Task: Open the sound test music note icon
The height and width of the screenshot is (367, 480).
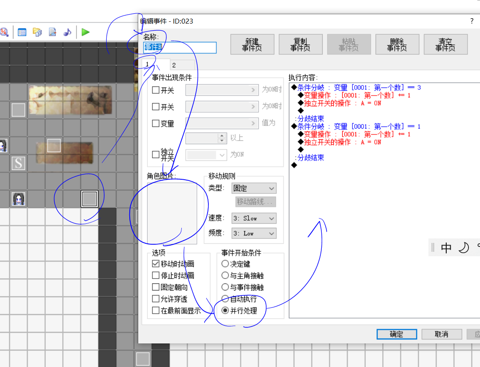Action: (x=68, y=32)
